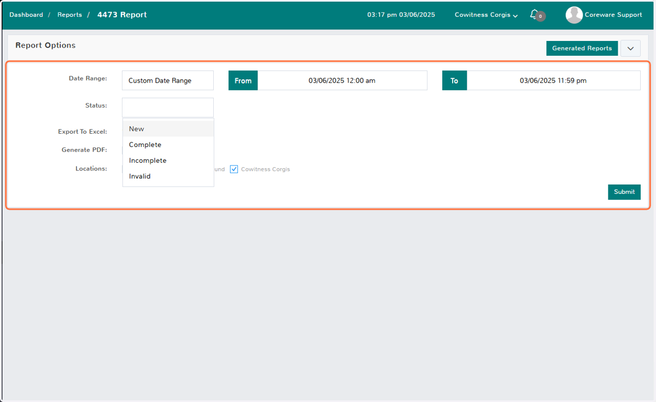The height and width of the screenshot is (402, 656).
Task: Open the Reports breadcrumb link
Action: click(69, 15)
